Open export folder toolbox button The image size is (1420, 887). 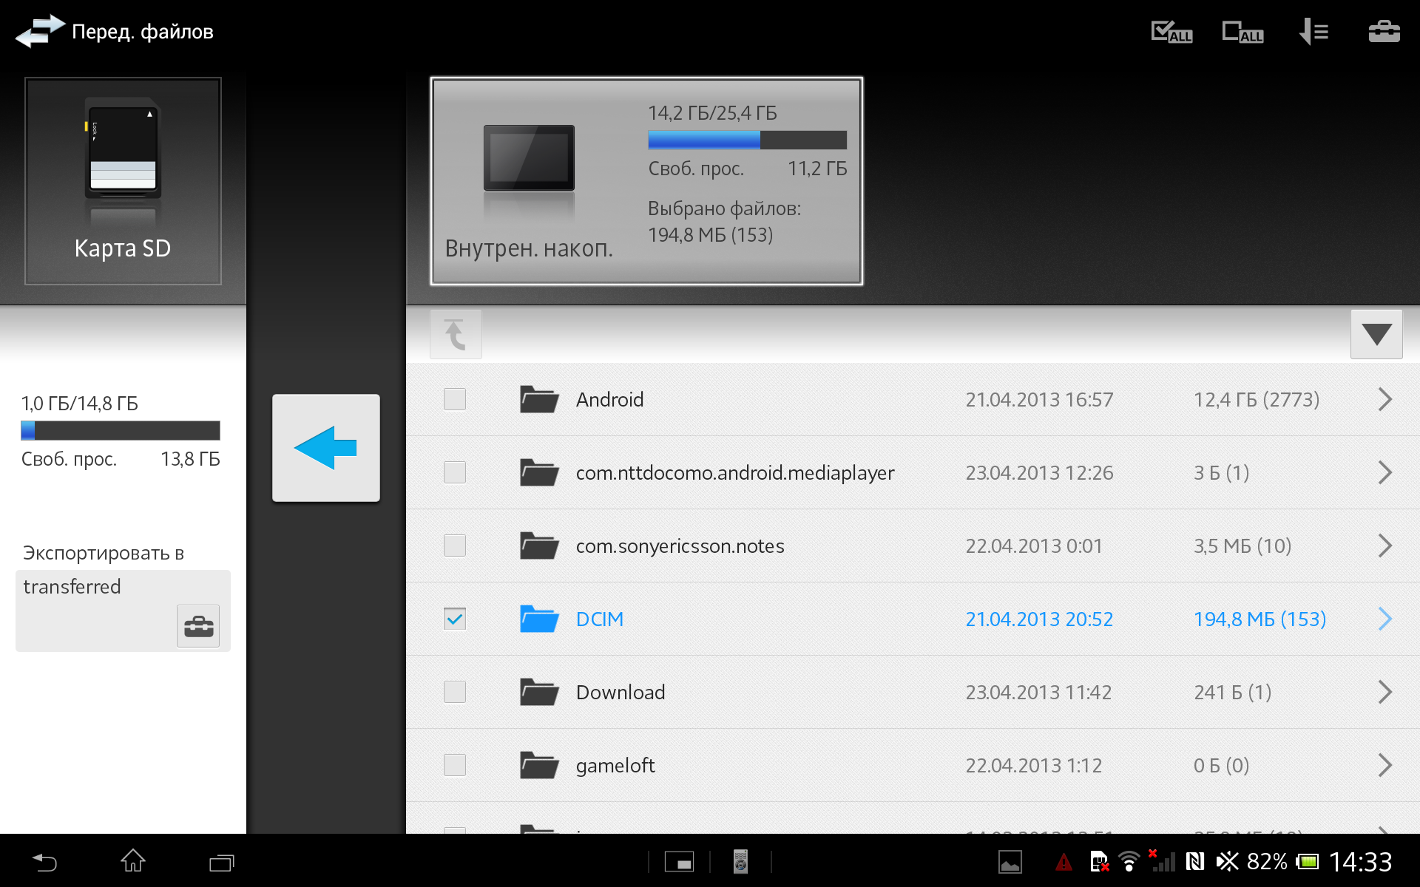pyautogui.click(x=198, y=626)
